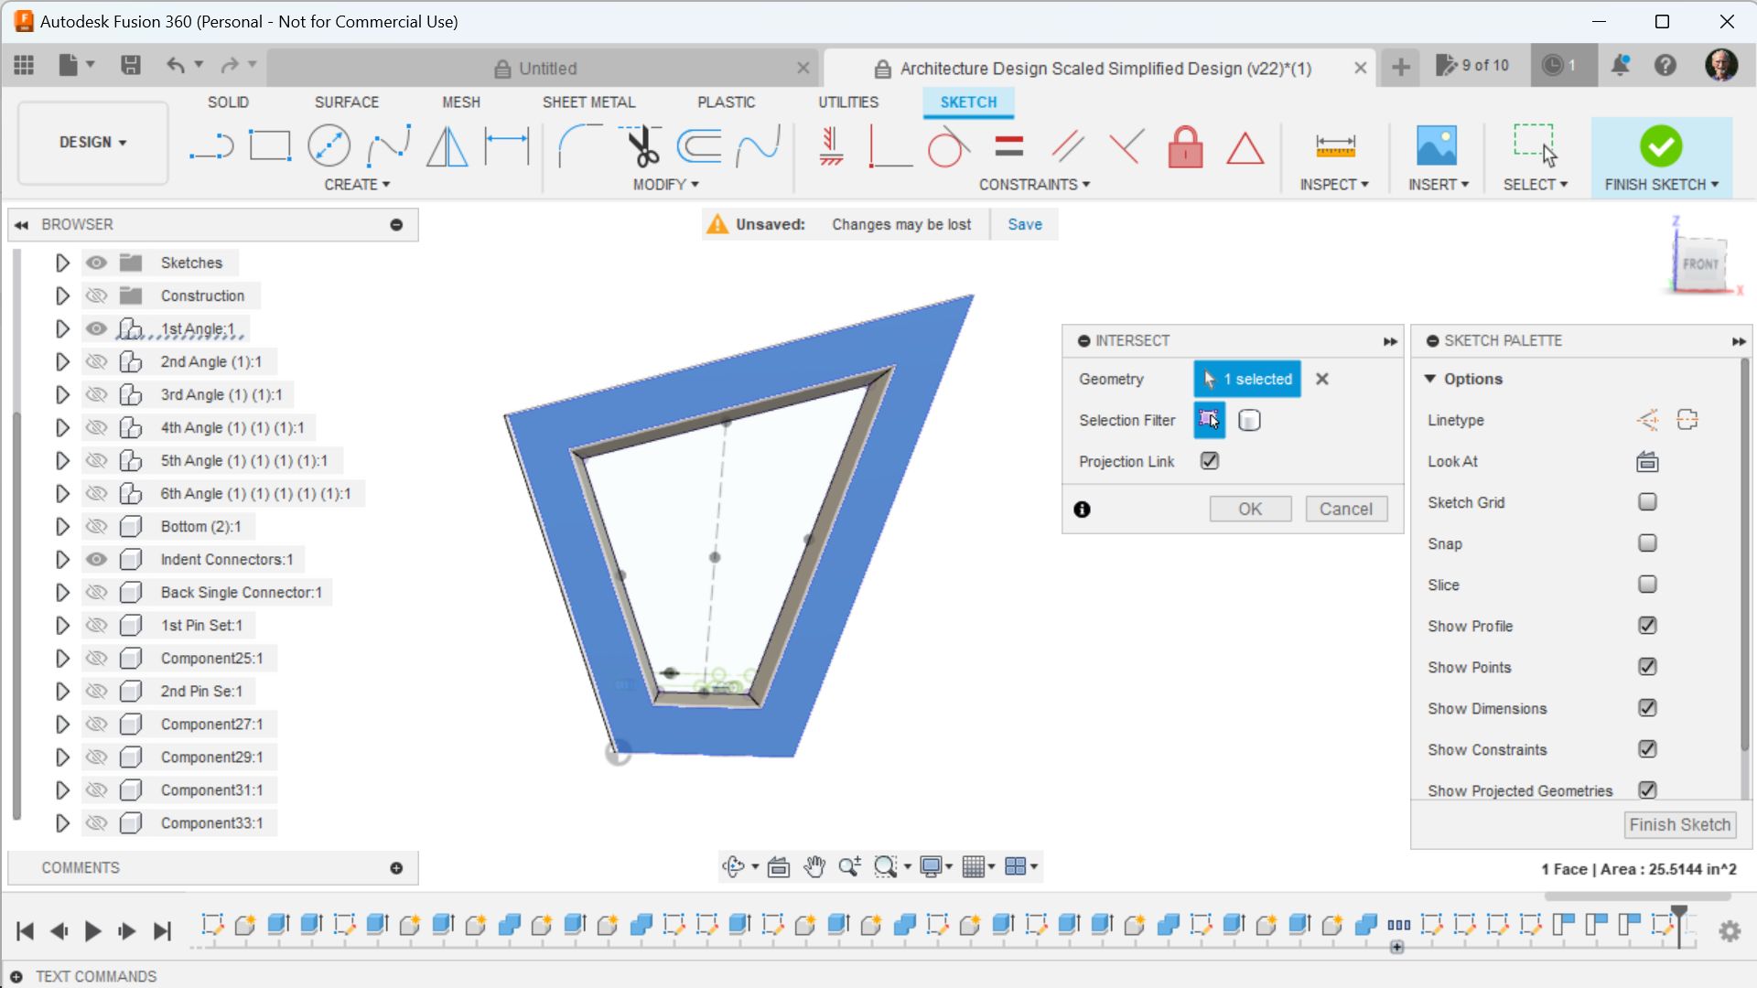
Task: Select the Mirror sketch tool
Action: tap(447, 146)
